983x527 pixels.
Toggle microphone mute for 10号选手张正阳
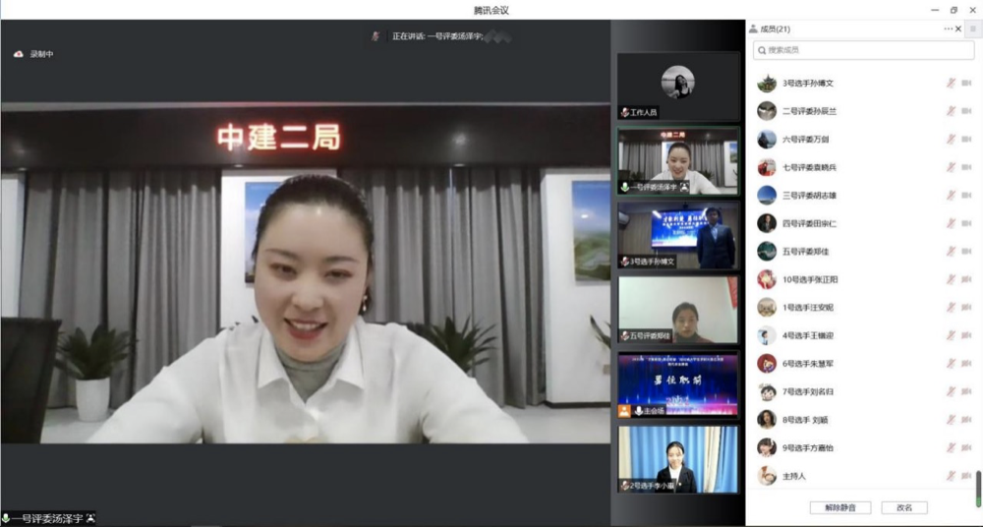click(x=951, y=279)
